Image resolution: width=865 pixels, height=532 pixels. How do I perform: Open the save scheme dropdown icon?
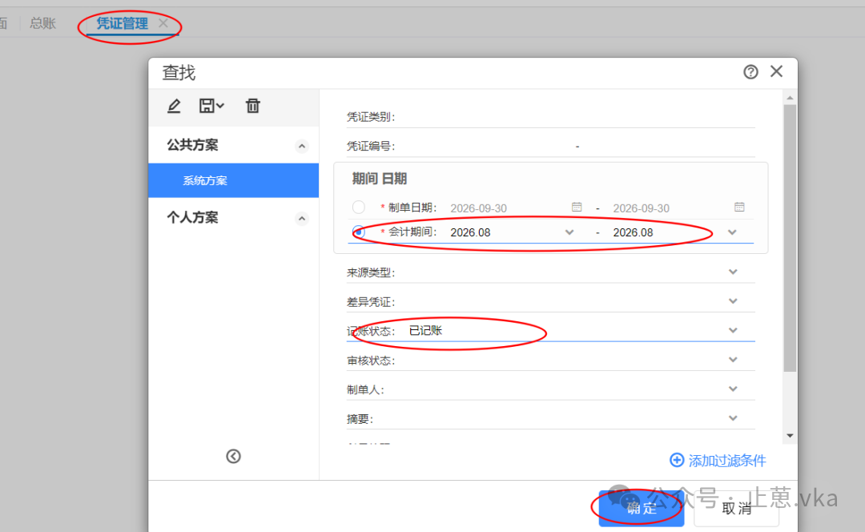(211, 106)
